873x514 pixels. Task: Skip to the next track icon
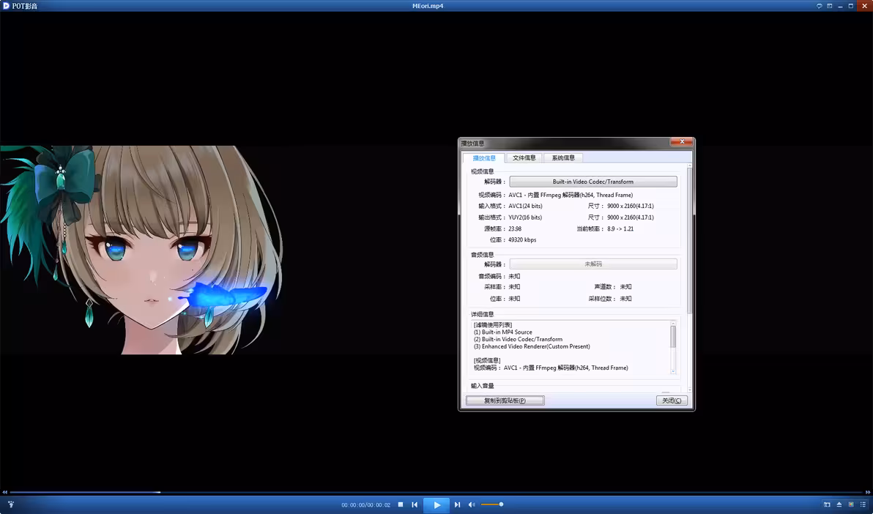coord(457,504)
